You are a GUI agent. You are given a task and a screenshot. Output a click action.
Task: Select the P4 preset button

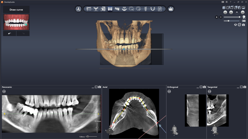coord(243,12)
